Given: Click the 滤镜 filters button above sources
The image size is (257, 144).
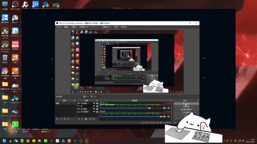Looking at the screenshot, I should (94, 97).
